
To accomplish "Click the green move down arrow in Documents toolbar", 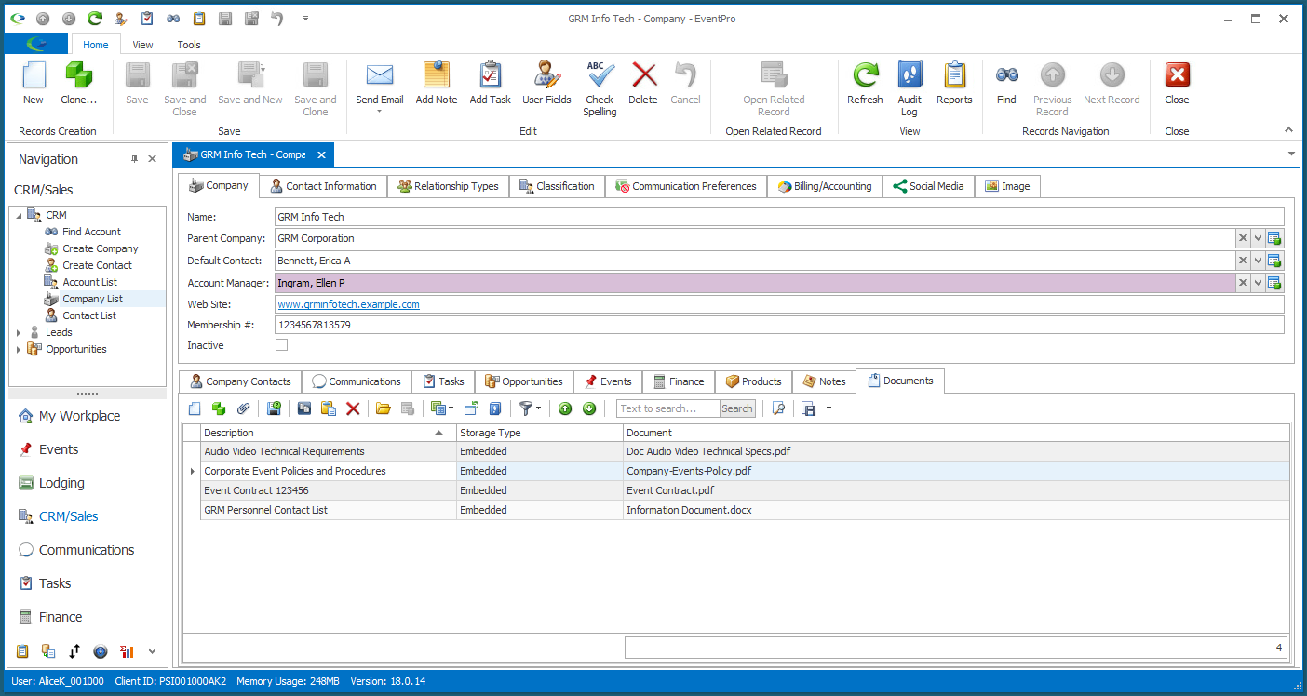I will [589, 408].
